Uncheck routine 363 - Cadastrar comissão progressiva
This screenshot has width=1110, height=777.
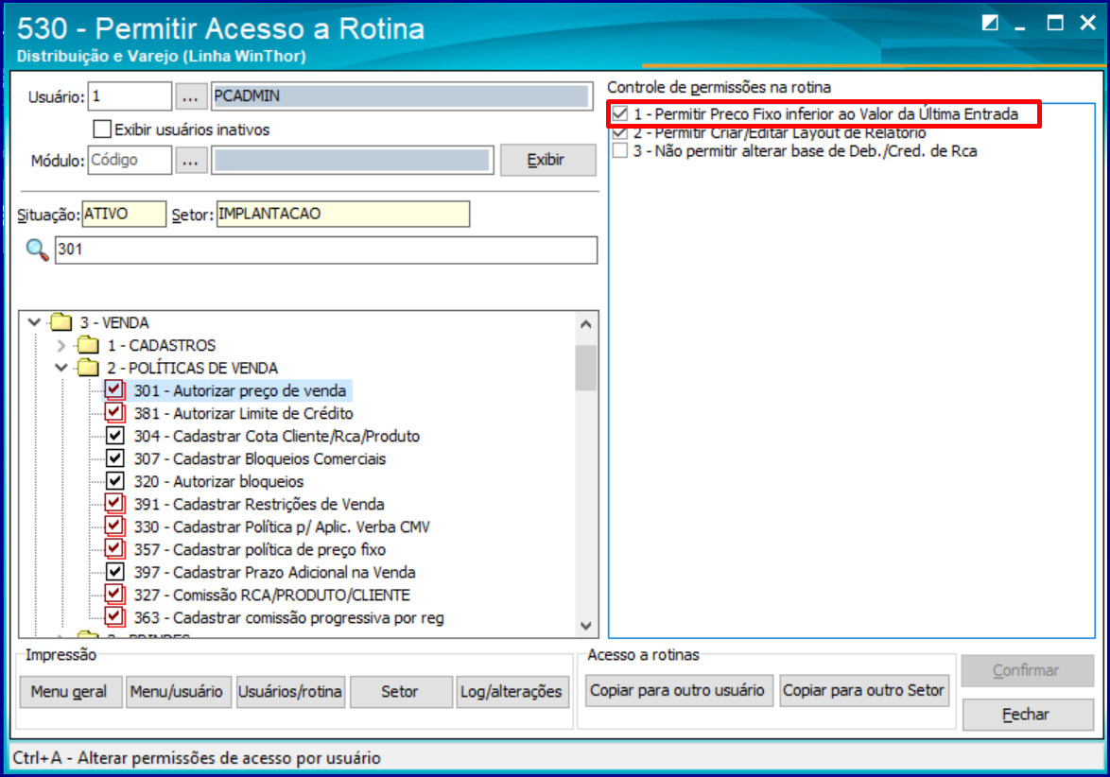[114, 616]
